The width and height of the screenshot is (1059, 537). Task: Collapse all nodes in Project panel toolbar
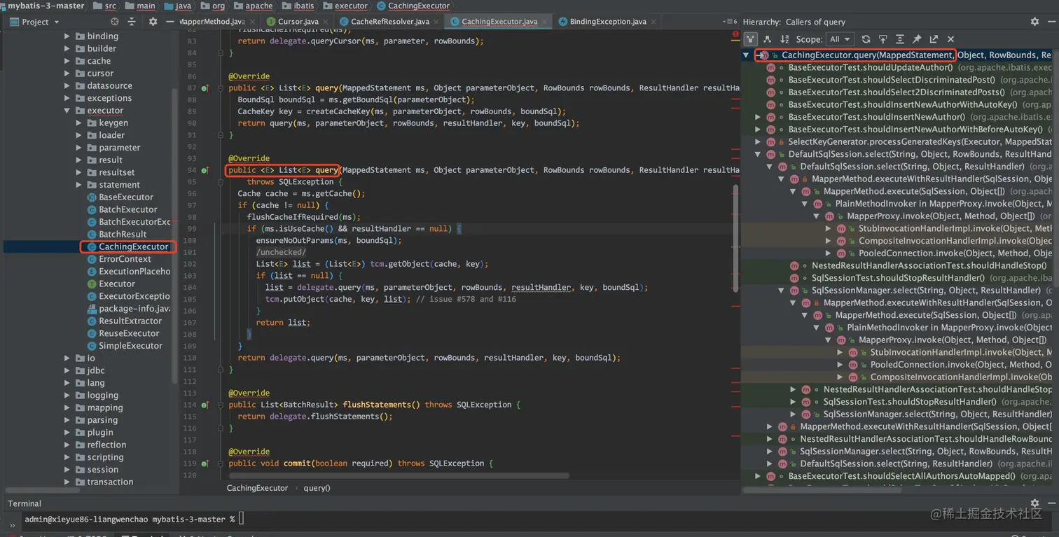click(132, 22)
